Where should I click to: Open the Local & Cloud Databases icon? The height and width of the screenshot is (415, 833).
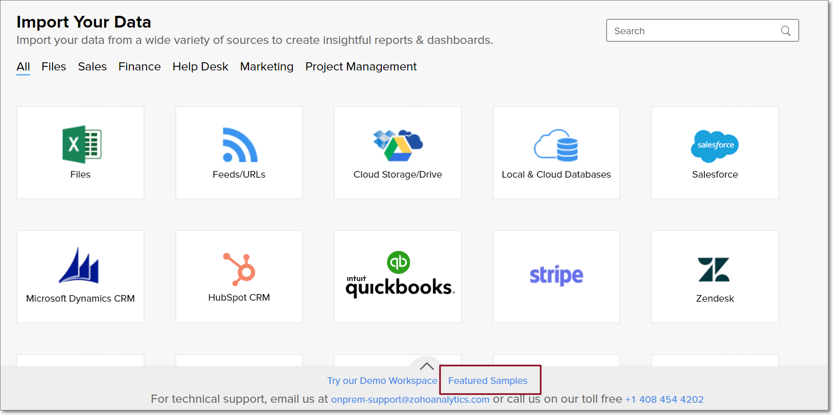click(x=556, y=145)
